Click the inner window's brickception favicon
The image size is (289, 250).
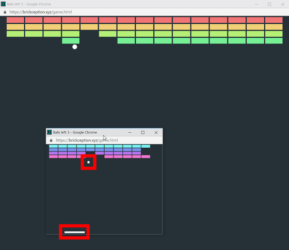pos(49,132)
